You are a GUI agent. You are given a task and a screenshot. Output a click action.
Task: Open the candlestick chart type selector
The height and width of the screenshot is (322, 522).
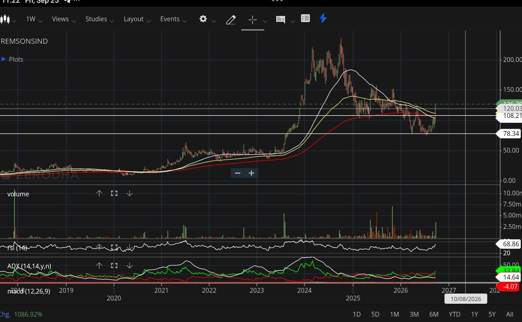click(5, 19)
